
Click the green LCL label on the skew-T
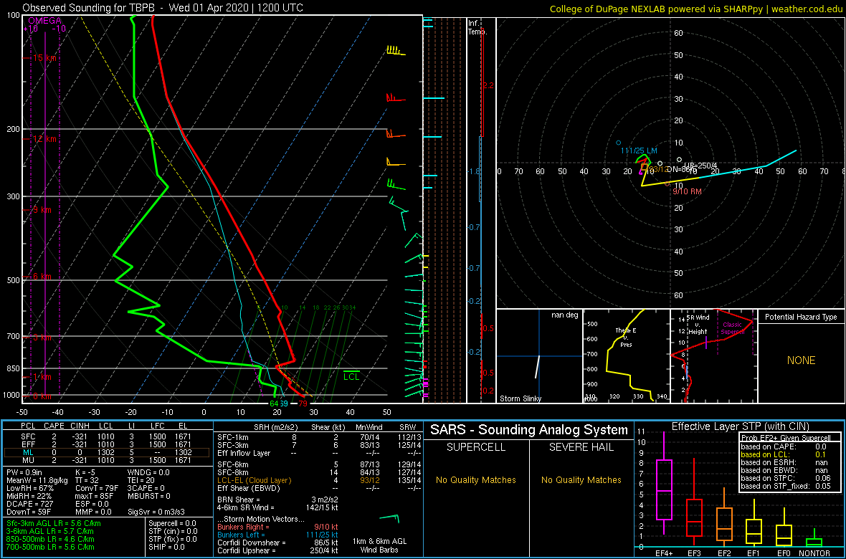(x=351, y=377)
